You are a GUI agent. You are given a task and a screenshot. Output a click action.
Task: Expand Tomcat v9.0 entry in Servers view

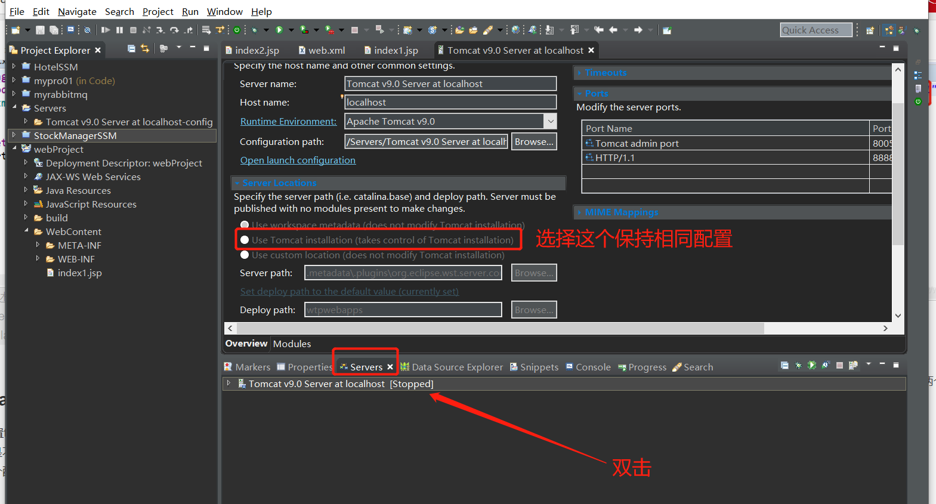coord(228,383)
